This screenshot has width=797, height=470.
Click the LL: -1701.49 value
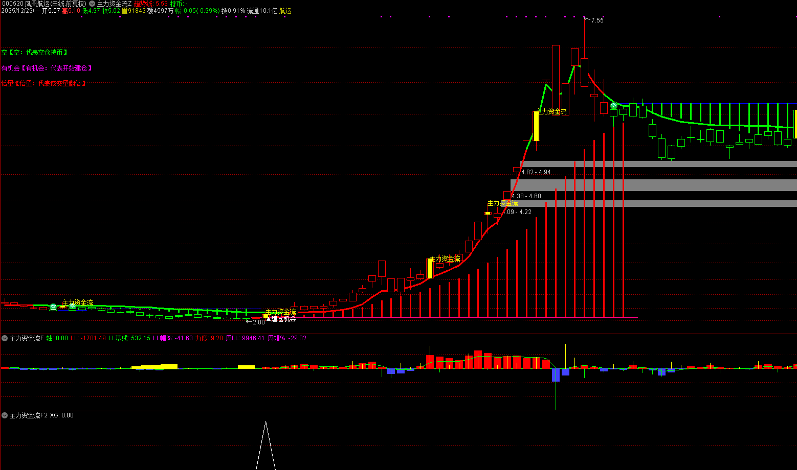point(88,338)
